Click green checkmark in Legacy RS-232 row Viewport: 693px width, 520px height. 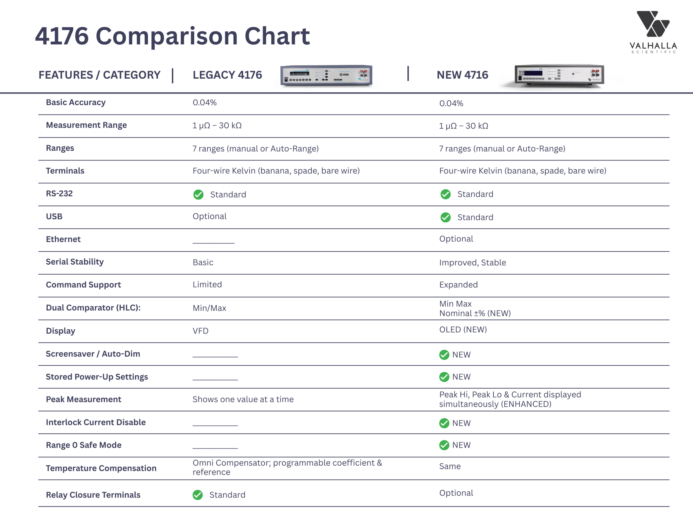(198, 195)
